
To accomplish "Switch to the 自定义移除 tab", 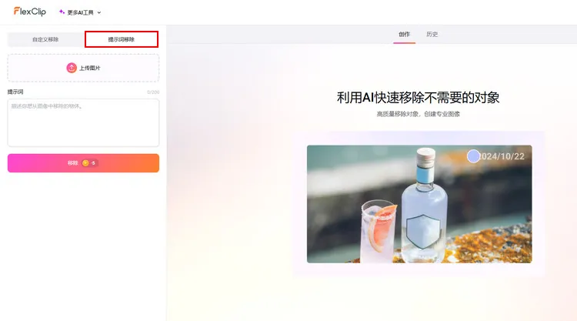I will (x=45, y=39).
